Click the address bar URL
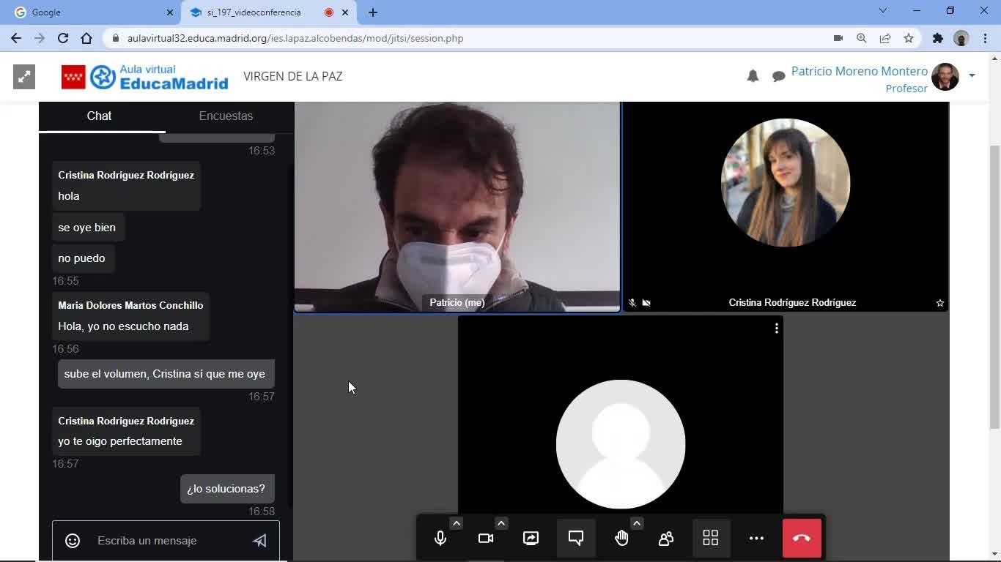Screen dimensions: 1001x562 coord(295,38)
